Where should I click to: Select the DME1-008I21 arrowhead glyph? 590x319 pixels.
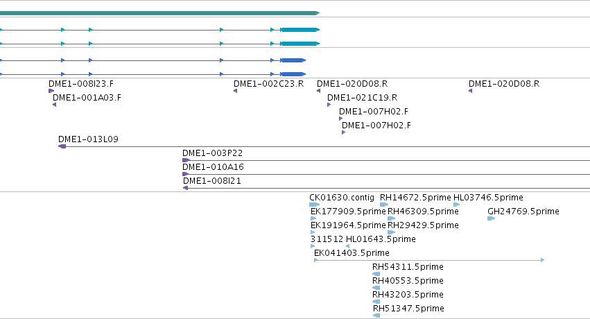(185, 188)
